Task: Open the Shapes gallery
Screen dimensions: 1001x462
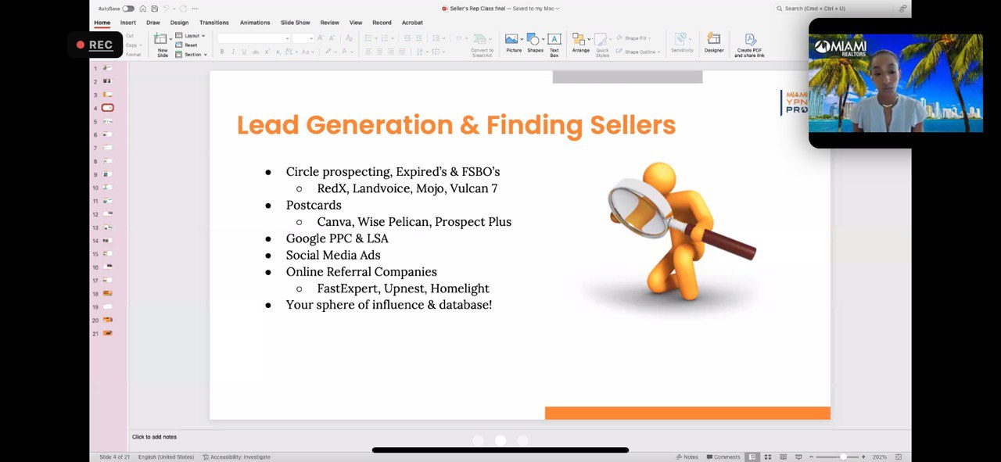Action: tap(535, 41)
